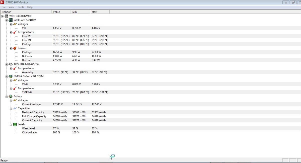Image resolution: width=301 pixels, height=163 pixels.
Task: Click the CPU chip icon for Intel Core i5
Action: coord(11,20)
